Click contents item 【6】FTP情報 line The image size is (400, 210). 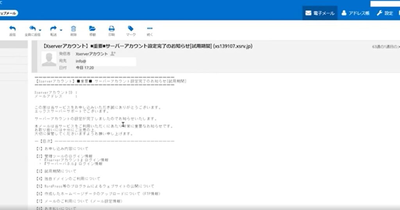coord(98,194)
